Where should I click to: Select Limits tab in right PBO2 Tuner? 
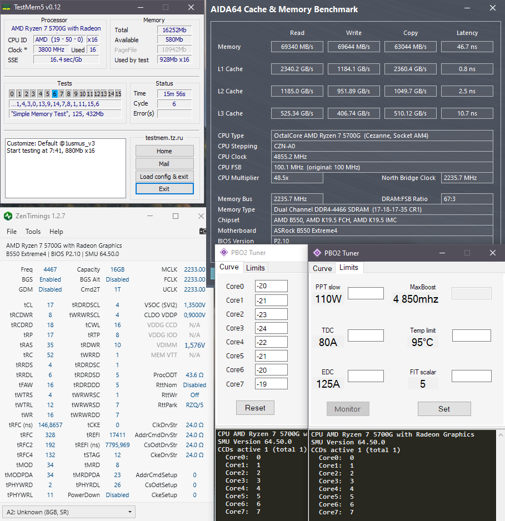click(x=349, y=268)
